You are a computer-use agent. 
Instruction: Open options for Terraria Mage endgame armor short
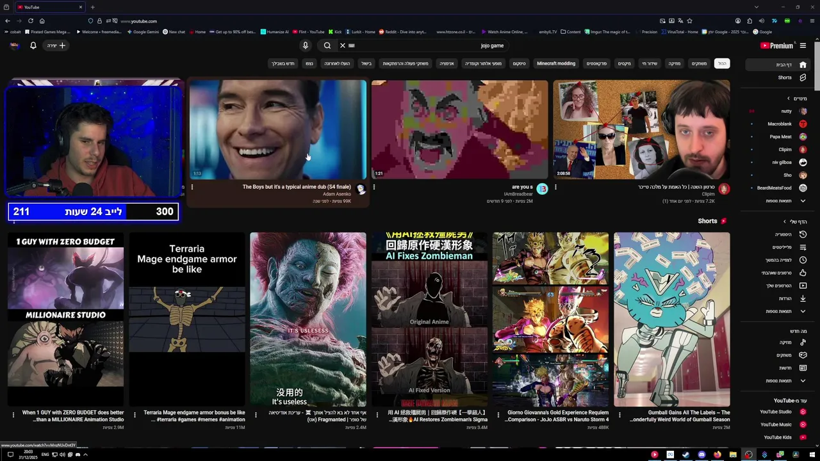(x=135, y=415)
